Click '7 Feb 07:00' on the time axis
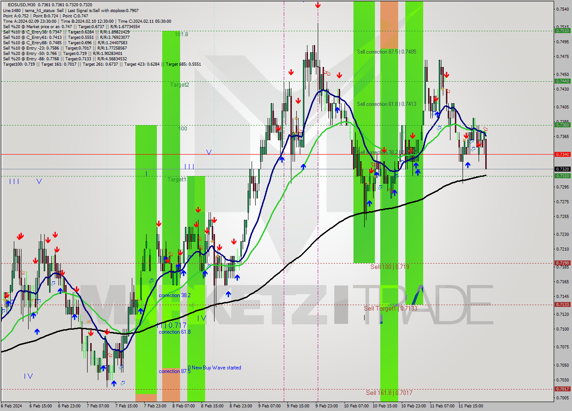This screenshot has height=411, width=572. click(x=98, y=406)
